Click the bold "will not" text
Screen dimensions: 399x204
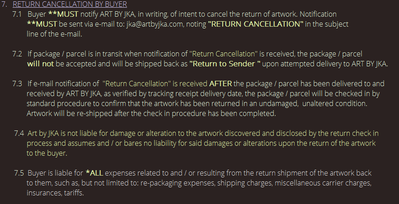(x=40, y=64)
